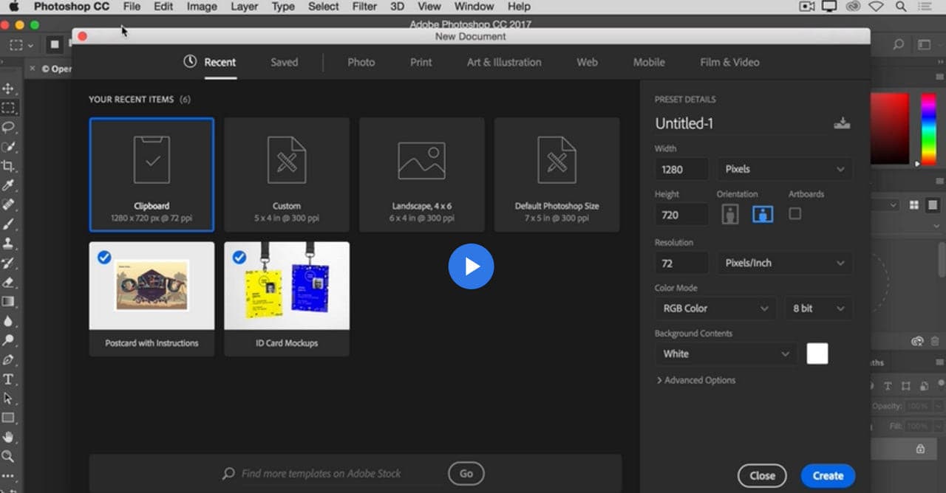The width and height of the screenshot is (946, 493).
Task: Enable the Artboards checkbox
Action: (795, 214)
